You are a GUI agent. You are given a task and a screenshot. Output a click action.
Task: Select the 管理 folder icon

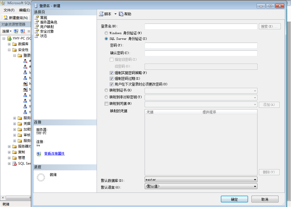tap(14, 158)
